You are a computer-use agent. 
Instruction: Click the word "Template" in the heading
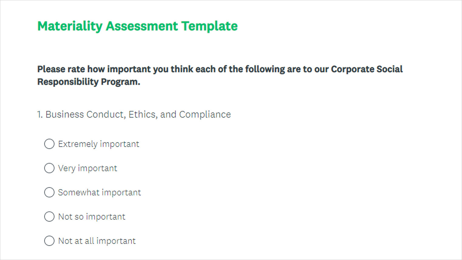pos(209,26)
